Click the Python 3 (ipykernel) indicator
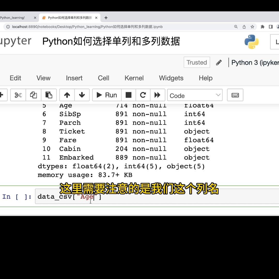This screenshot has height=279, width=279. coord(255,63)
